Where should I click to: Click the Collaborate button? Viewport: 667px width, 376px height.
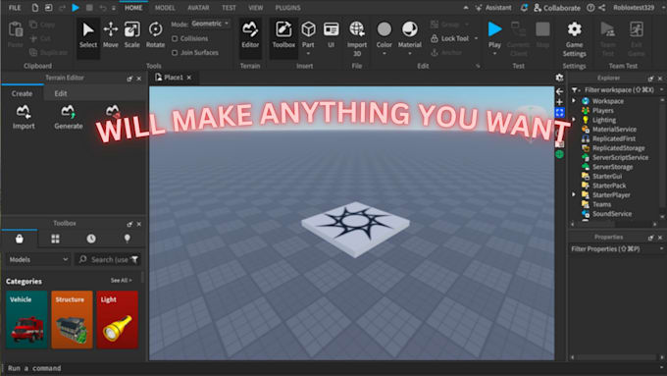pos(557,8)
